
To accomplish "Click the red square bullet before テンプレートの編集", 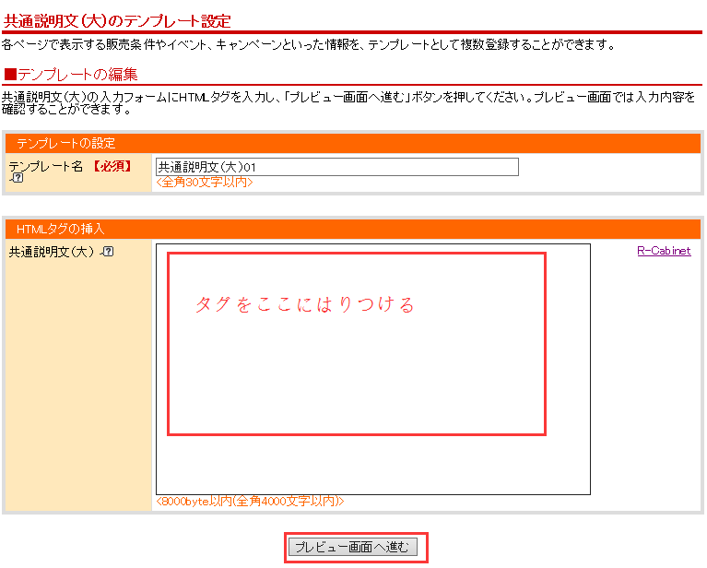I will [x=10, y=74].
